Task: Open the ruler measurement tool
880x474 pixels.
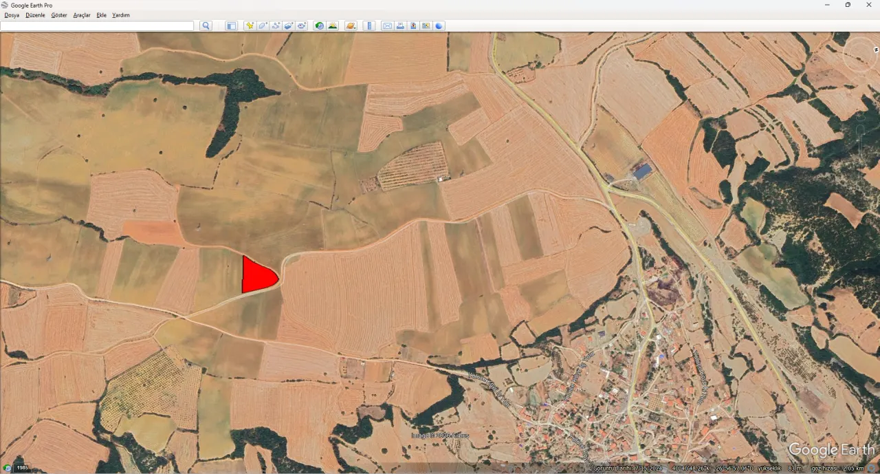Action: point(369,26)
